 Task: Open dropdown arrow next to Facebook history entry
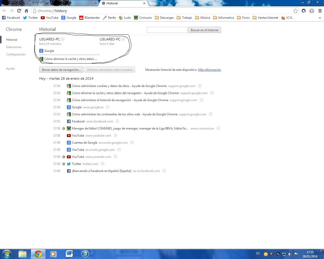pos(117,121)
